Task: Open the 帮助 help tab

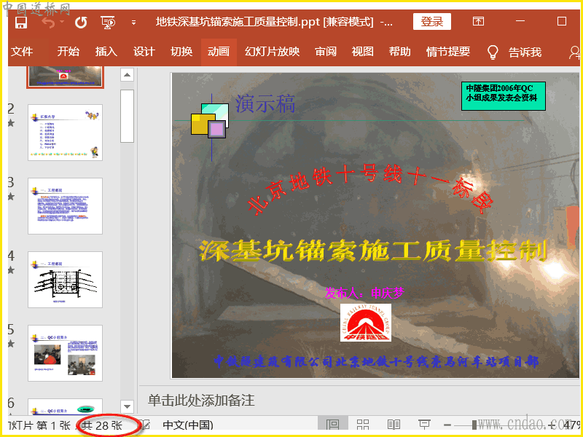Action: click(x=399, y=52)
